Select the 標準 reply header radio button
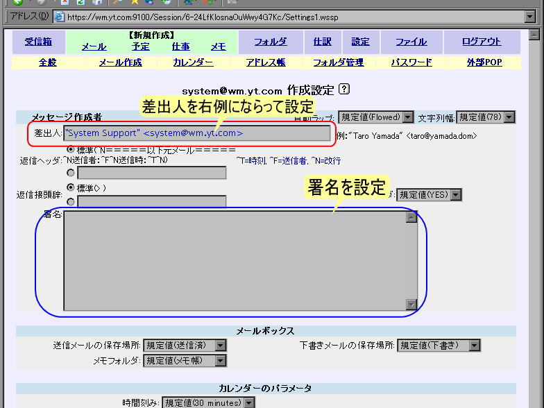The height and width of the screenshot is (408, 544). 71,149
